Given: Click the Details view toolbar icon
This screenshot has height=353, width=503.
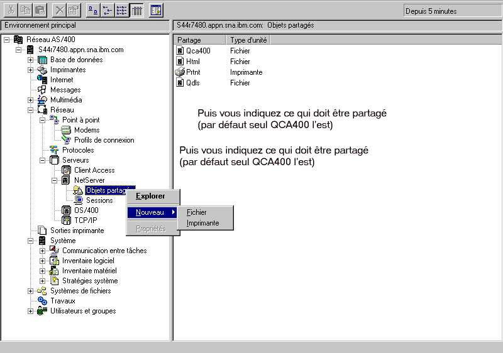Looking at the screenshot, I should (x=137, y=10).
